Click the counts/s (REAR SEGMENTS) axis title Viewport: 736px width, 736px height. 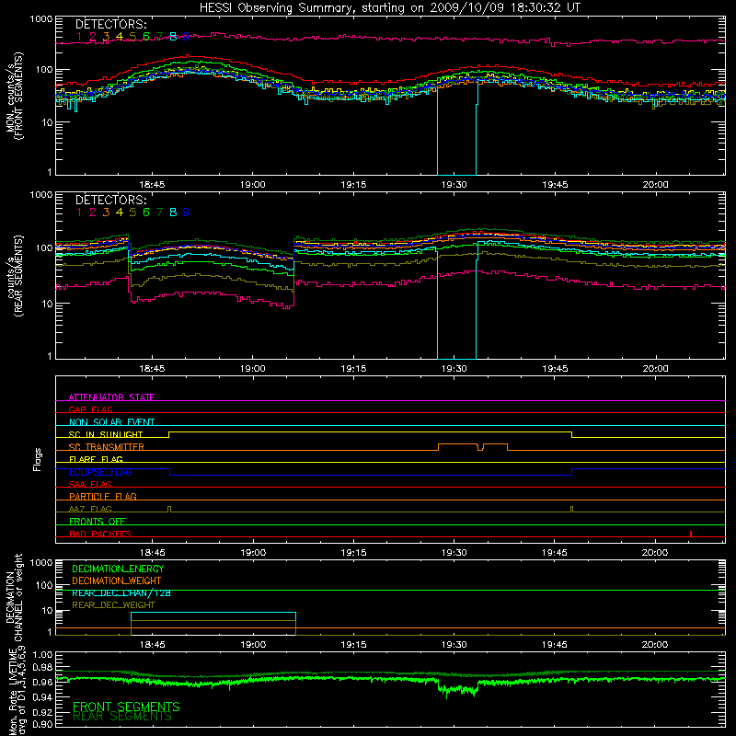[15, 276]
